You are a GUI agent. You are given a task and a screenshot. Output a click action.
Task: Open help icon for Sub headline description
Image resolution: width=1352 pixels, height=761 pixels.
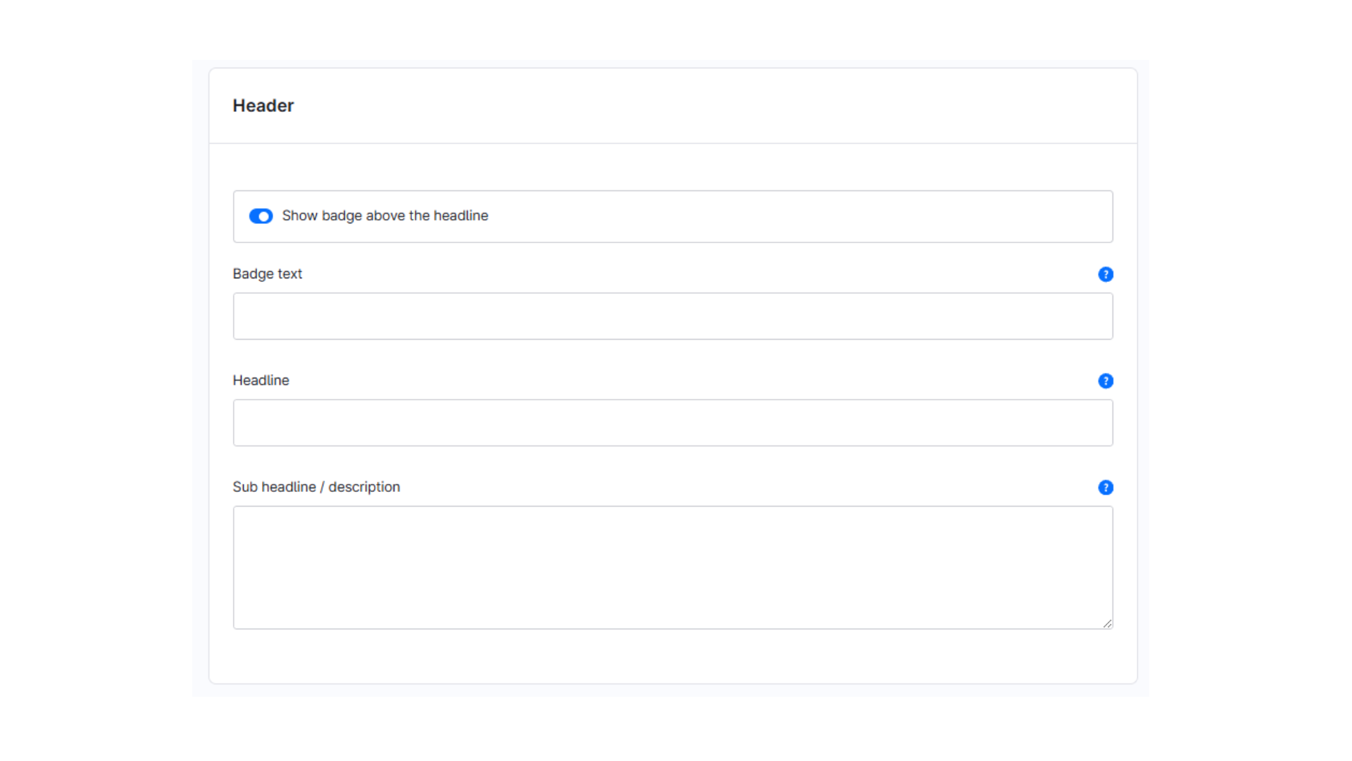point(1106,488)
